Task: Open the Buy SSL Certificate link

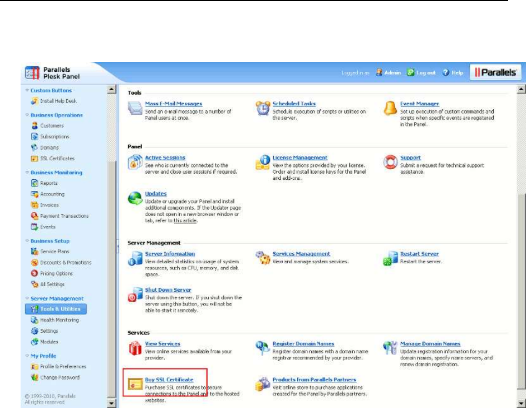Action: click(169, 380)
